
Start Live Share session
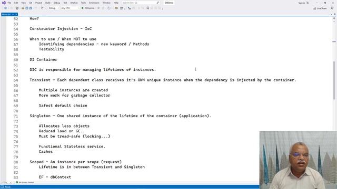[x=320, y=8]
